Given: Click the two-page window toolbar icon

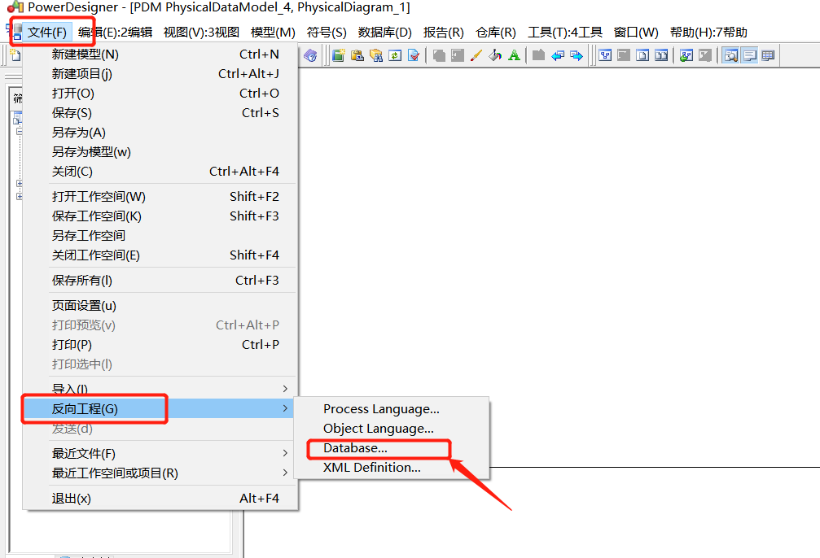Looking at the screenshot, I should tap(661, 54).
